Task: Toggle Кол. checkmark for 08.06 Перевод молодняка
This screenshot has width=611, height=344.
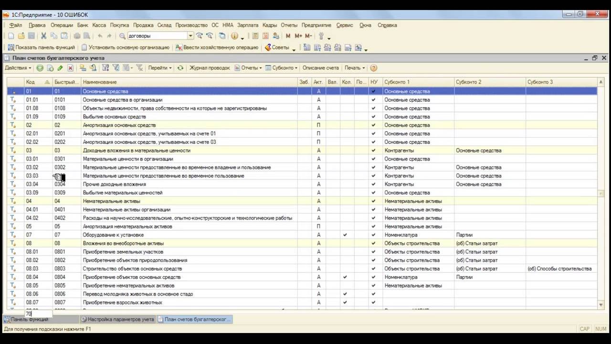Action: point(345,294)
